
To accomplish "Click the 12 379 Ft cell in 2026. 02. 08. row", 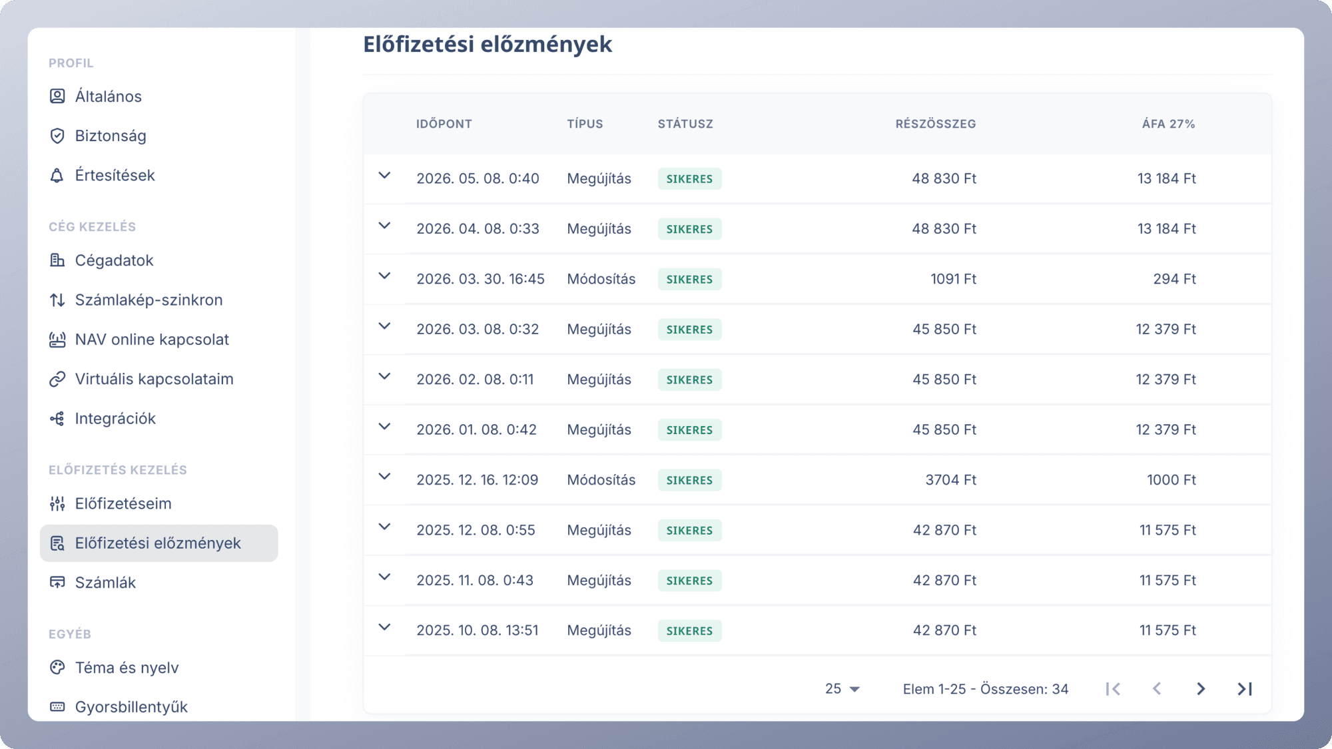I will [x=1165, y=379].
